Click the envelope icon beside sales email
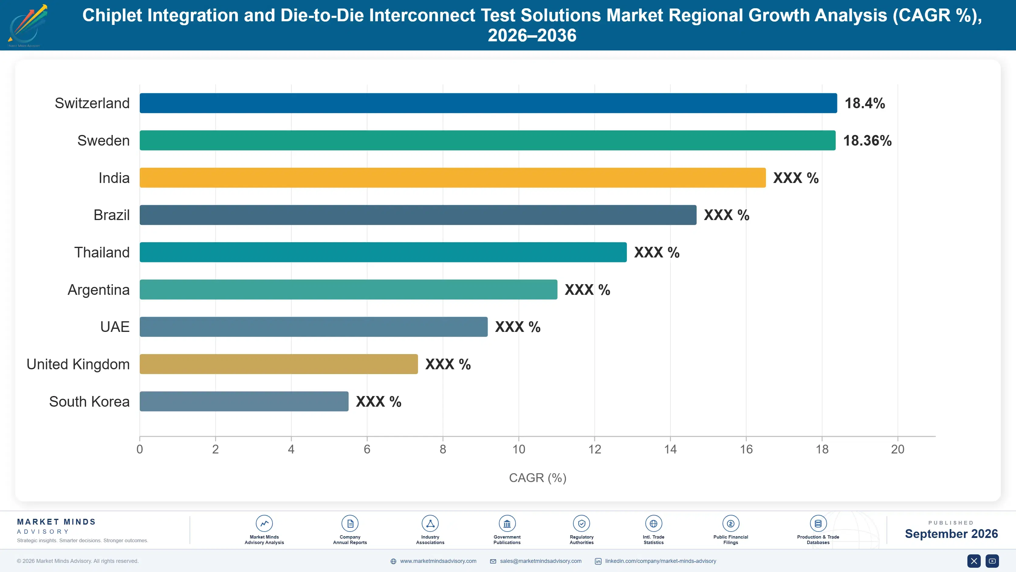 493,561
